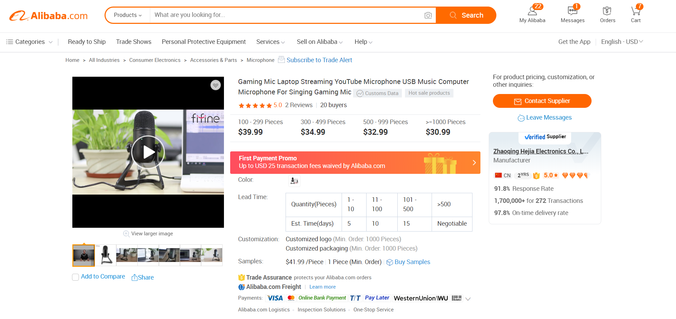
Task: Expand the Services dropdown
Action: [x=270, y=42]
